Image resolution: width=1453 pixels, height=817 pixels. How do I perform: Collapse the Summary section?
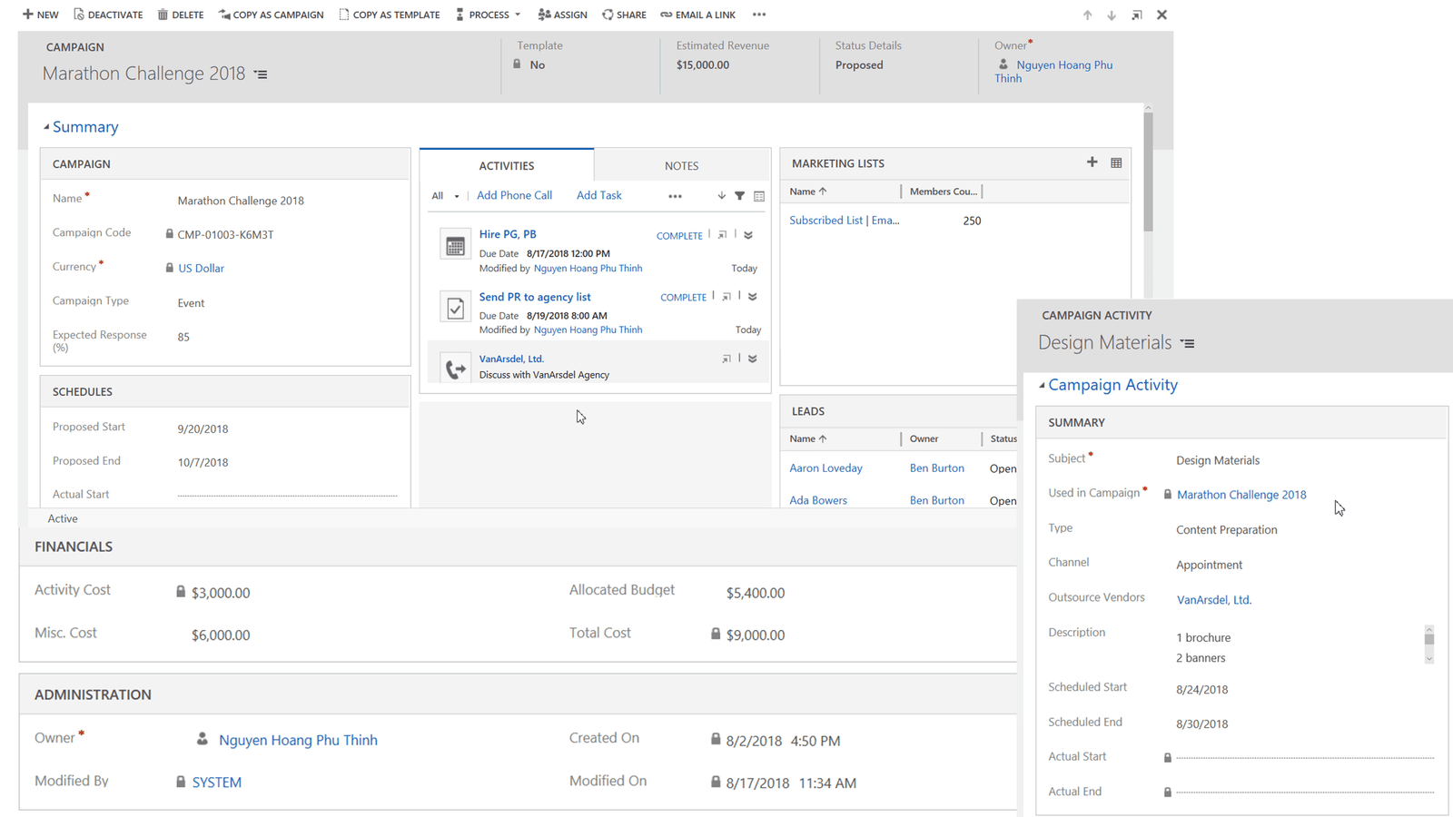46,127
